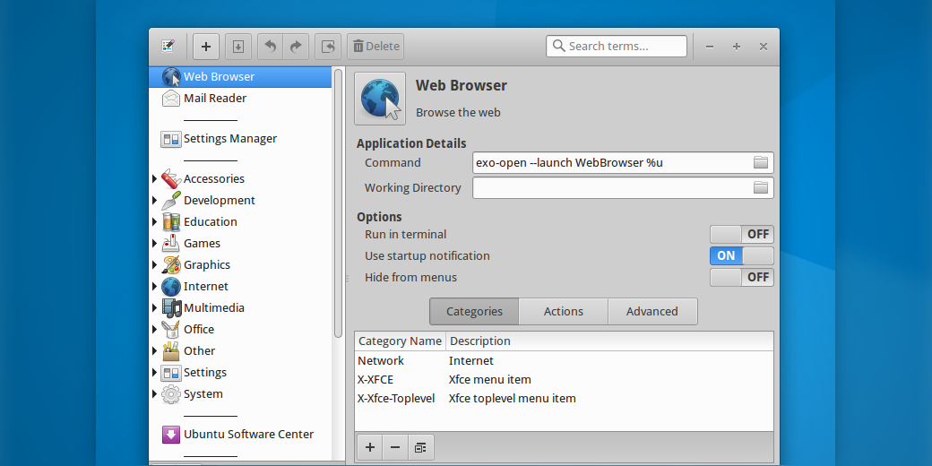The width and height of the screenshot is (932, 466).
Task: Change the large Web Browser launcher icon
Action: (x=380, y=99)
